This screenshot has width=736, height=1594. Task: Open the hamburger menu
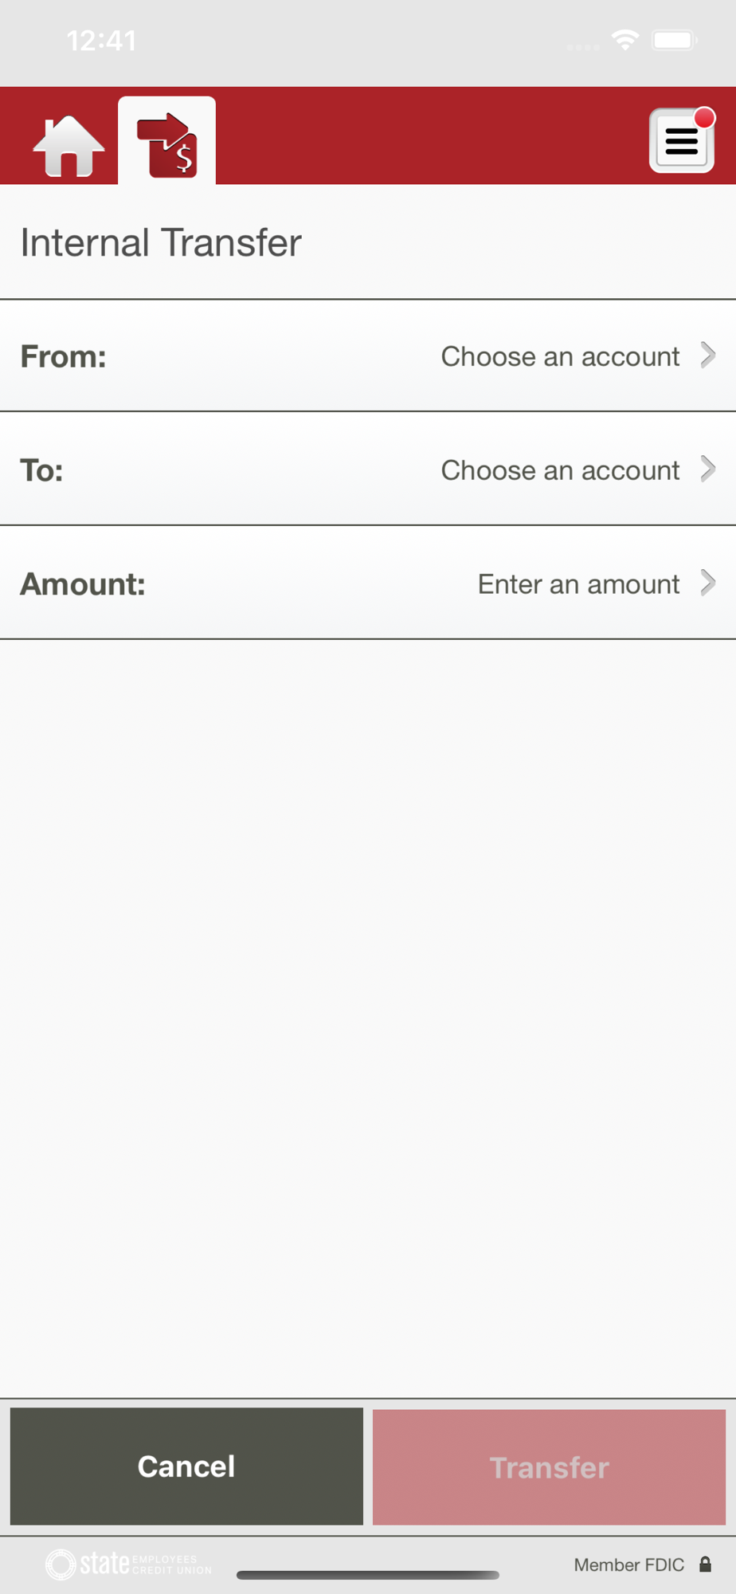point(681,143)
